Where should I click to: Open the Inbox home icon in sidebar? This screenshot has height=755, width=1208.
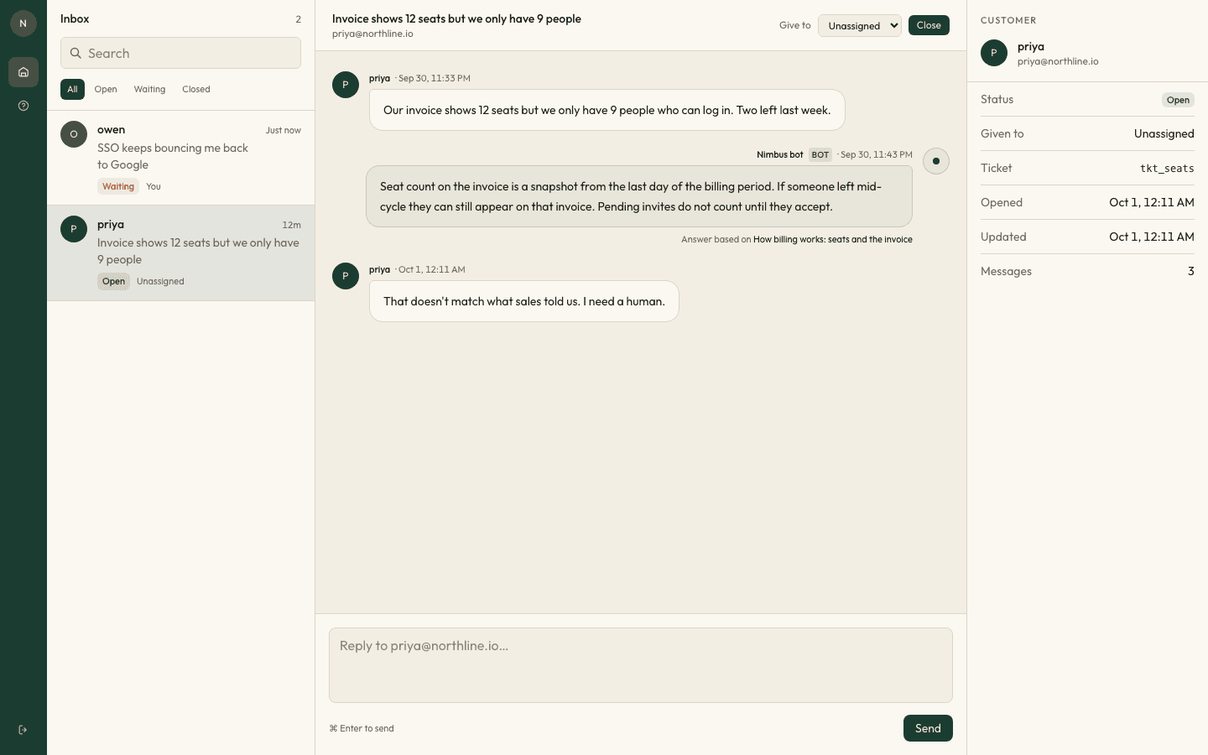click(23, 72)
